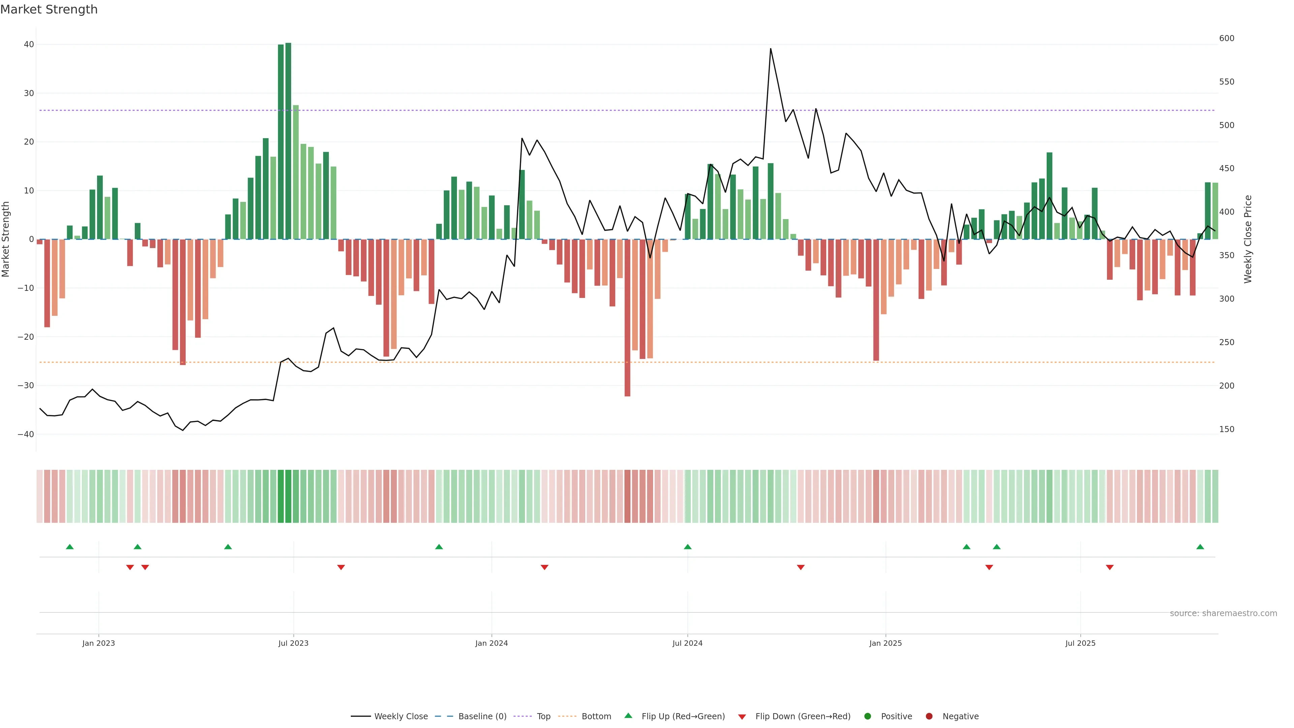Click the Market Strength chart title
This screenshot has width=1294, height=728.
(x=49, y=9)
